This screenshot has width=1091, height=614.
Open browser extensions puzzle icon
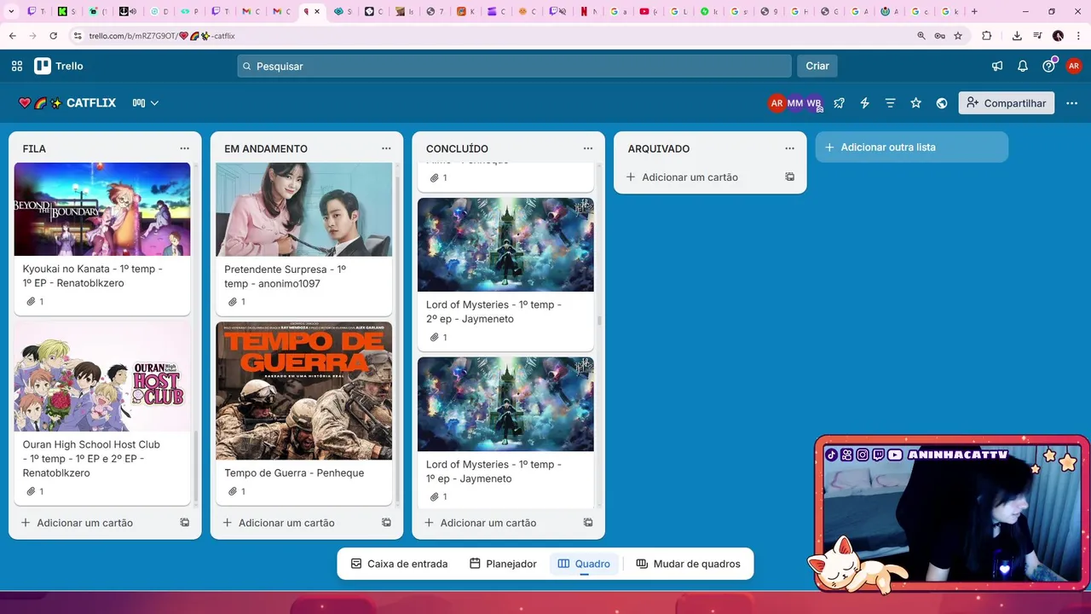click(x=987, y=36)
